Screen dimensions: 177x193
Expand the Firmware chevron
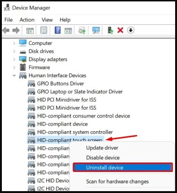pyautogui.click(x=14, y=67)
